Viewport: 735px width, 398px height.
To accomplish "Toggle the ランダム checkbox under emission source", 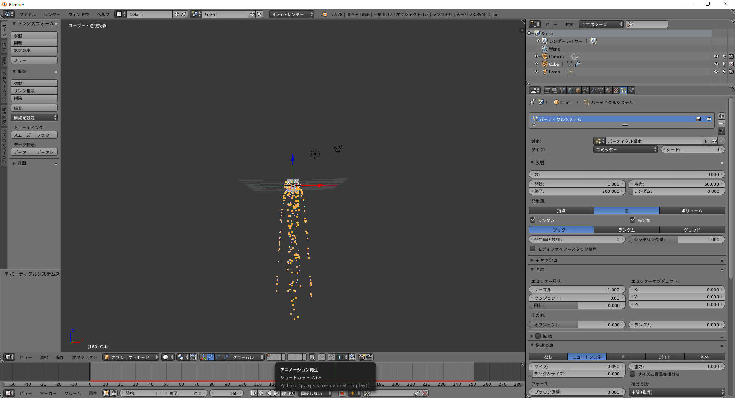I will click(x=532, y=220).
